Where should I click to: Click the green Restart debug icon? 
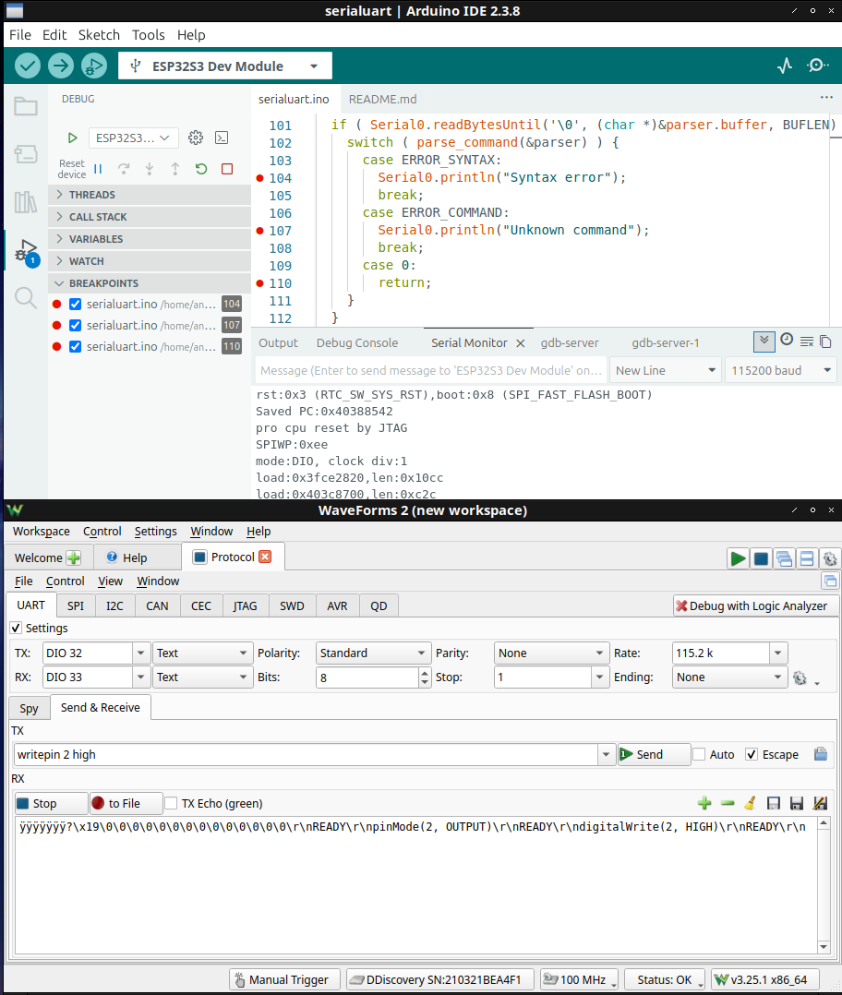click(x=201, y=169)
